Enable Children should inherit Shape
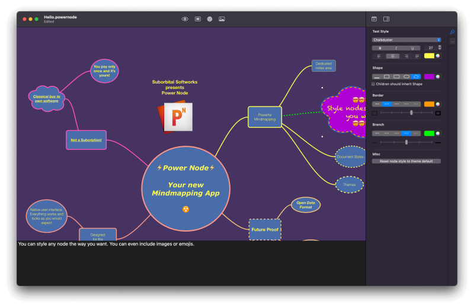This screenshot has height=308, width=474. coord(373,84)
